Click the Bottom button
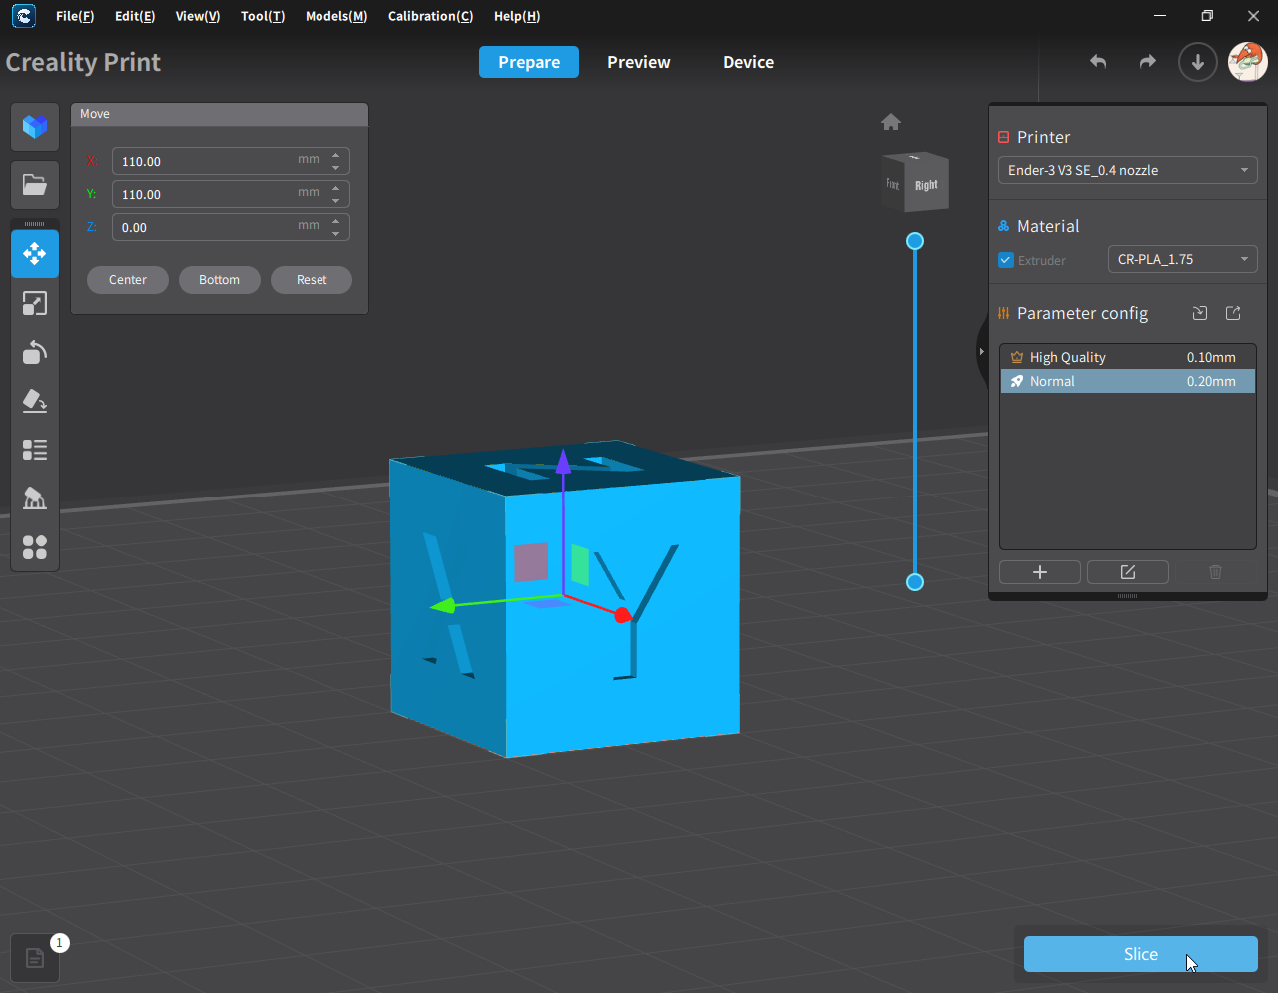Screen dimensions: 1278x993 click(220, 280)
